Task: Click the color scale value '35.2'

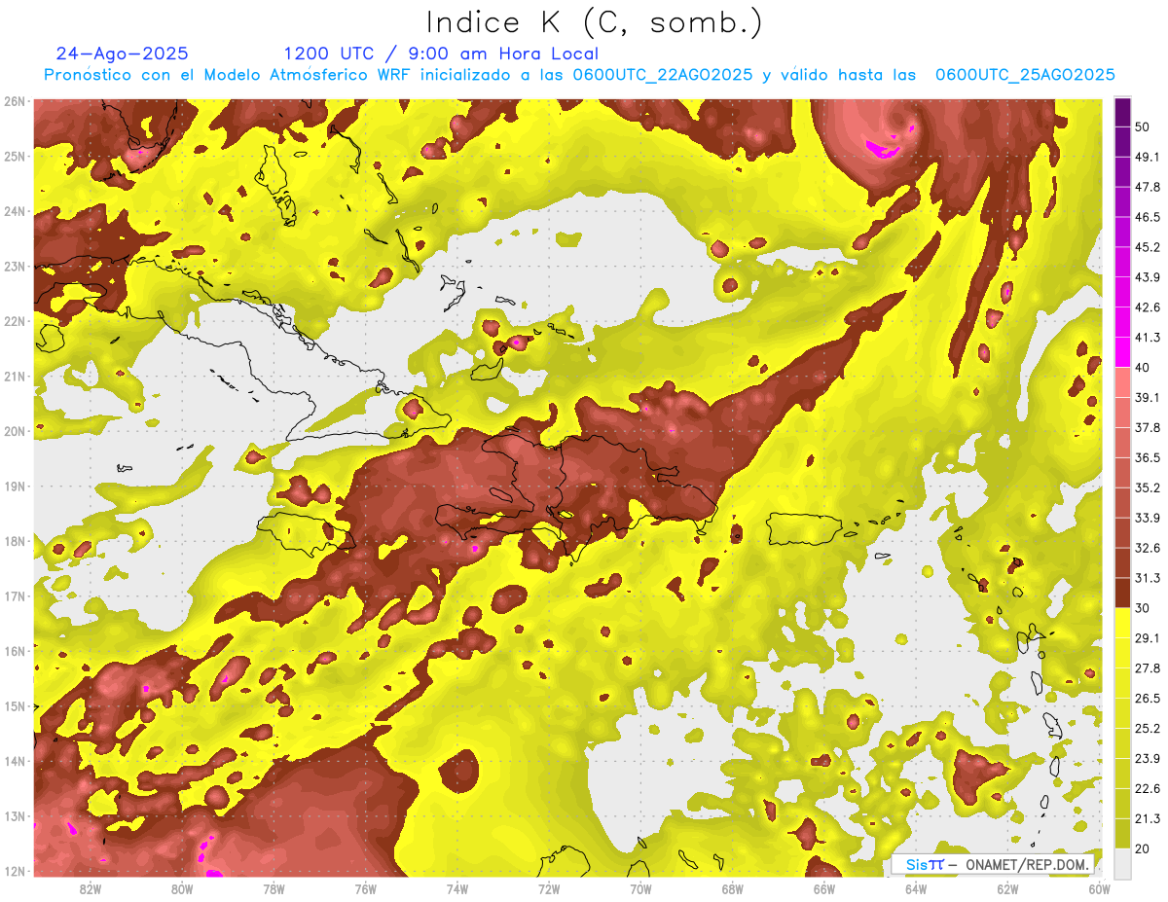Action: tap(1147, 487)
